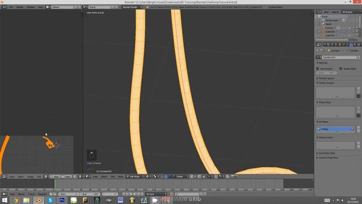This screenshot has width=362, height=204.
Task: Open the Default screen layout field
Action: (x=62, y=7)
